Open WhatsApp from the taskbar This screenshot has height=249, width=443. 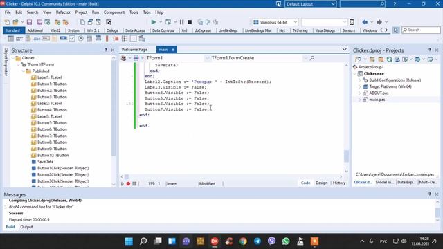286,241
